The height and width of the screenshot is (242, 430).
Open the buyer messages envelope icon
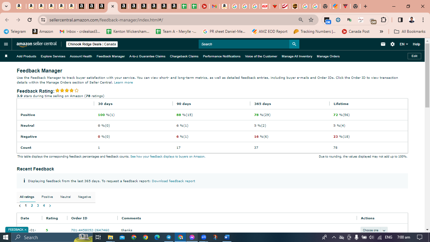pyautogui.click(x=383, y=44)
